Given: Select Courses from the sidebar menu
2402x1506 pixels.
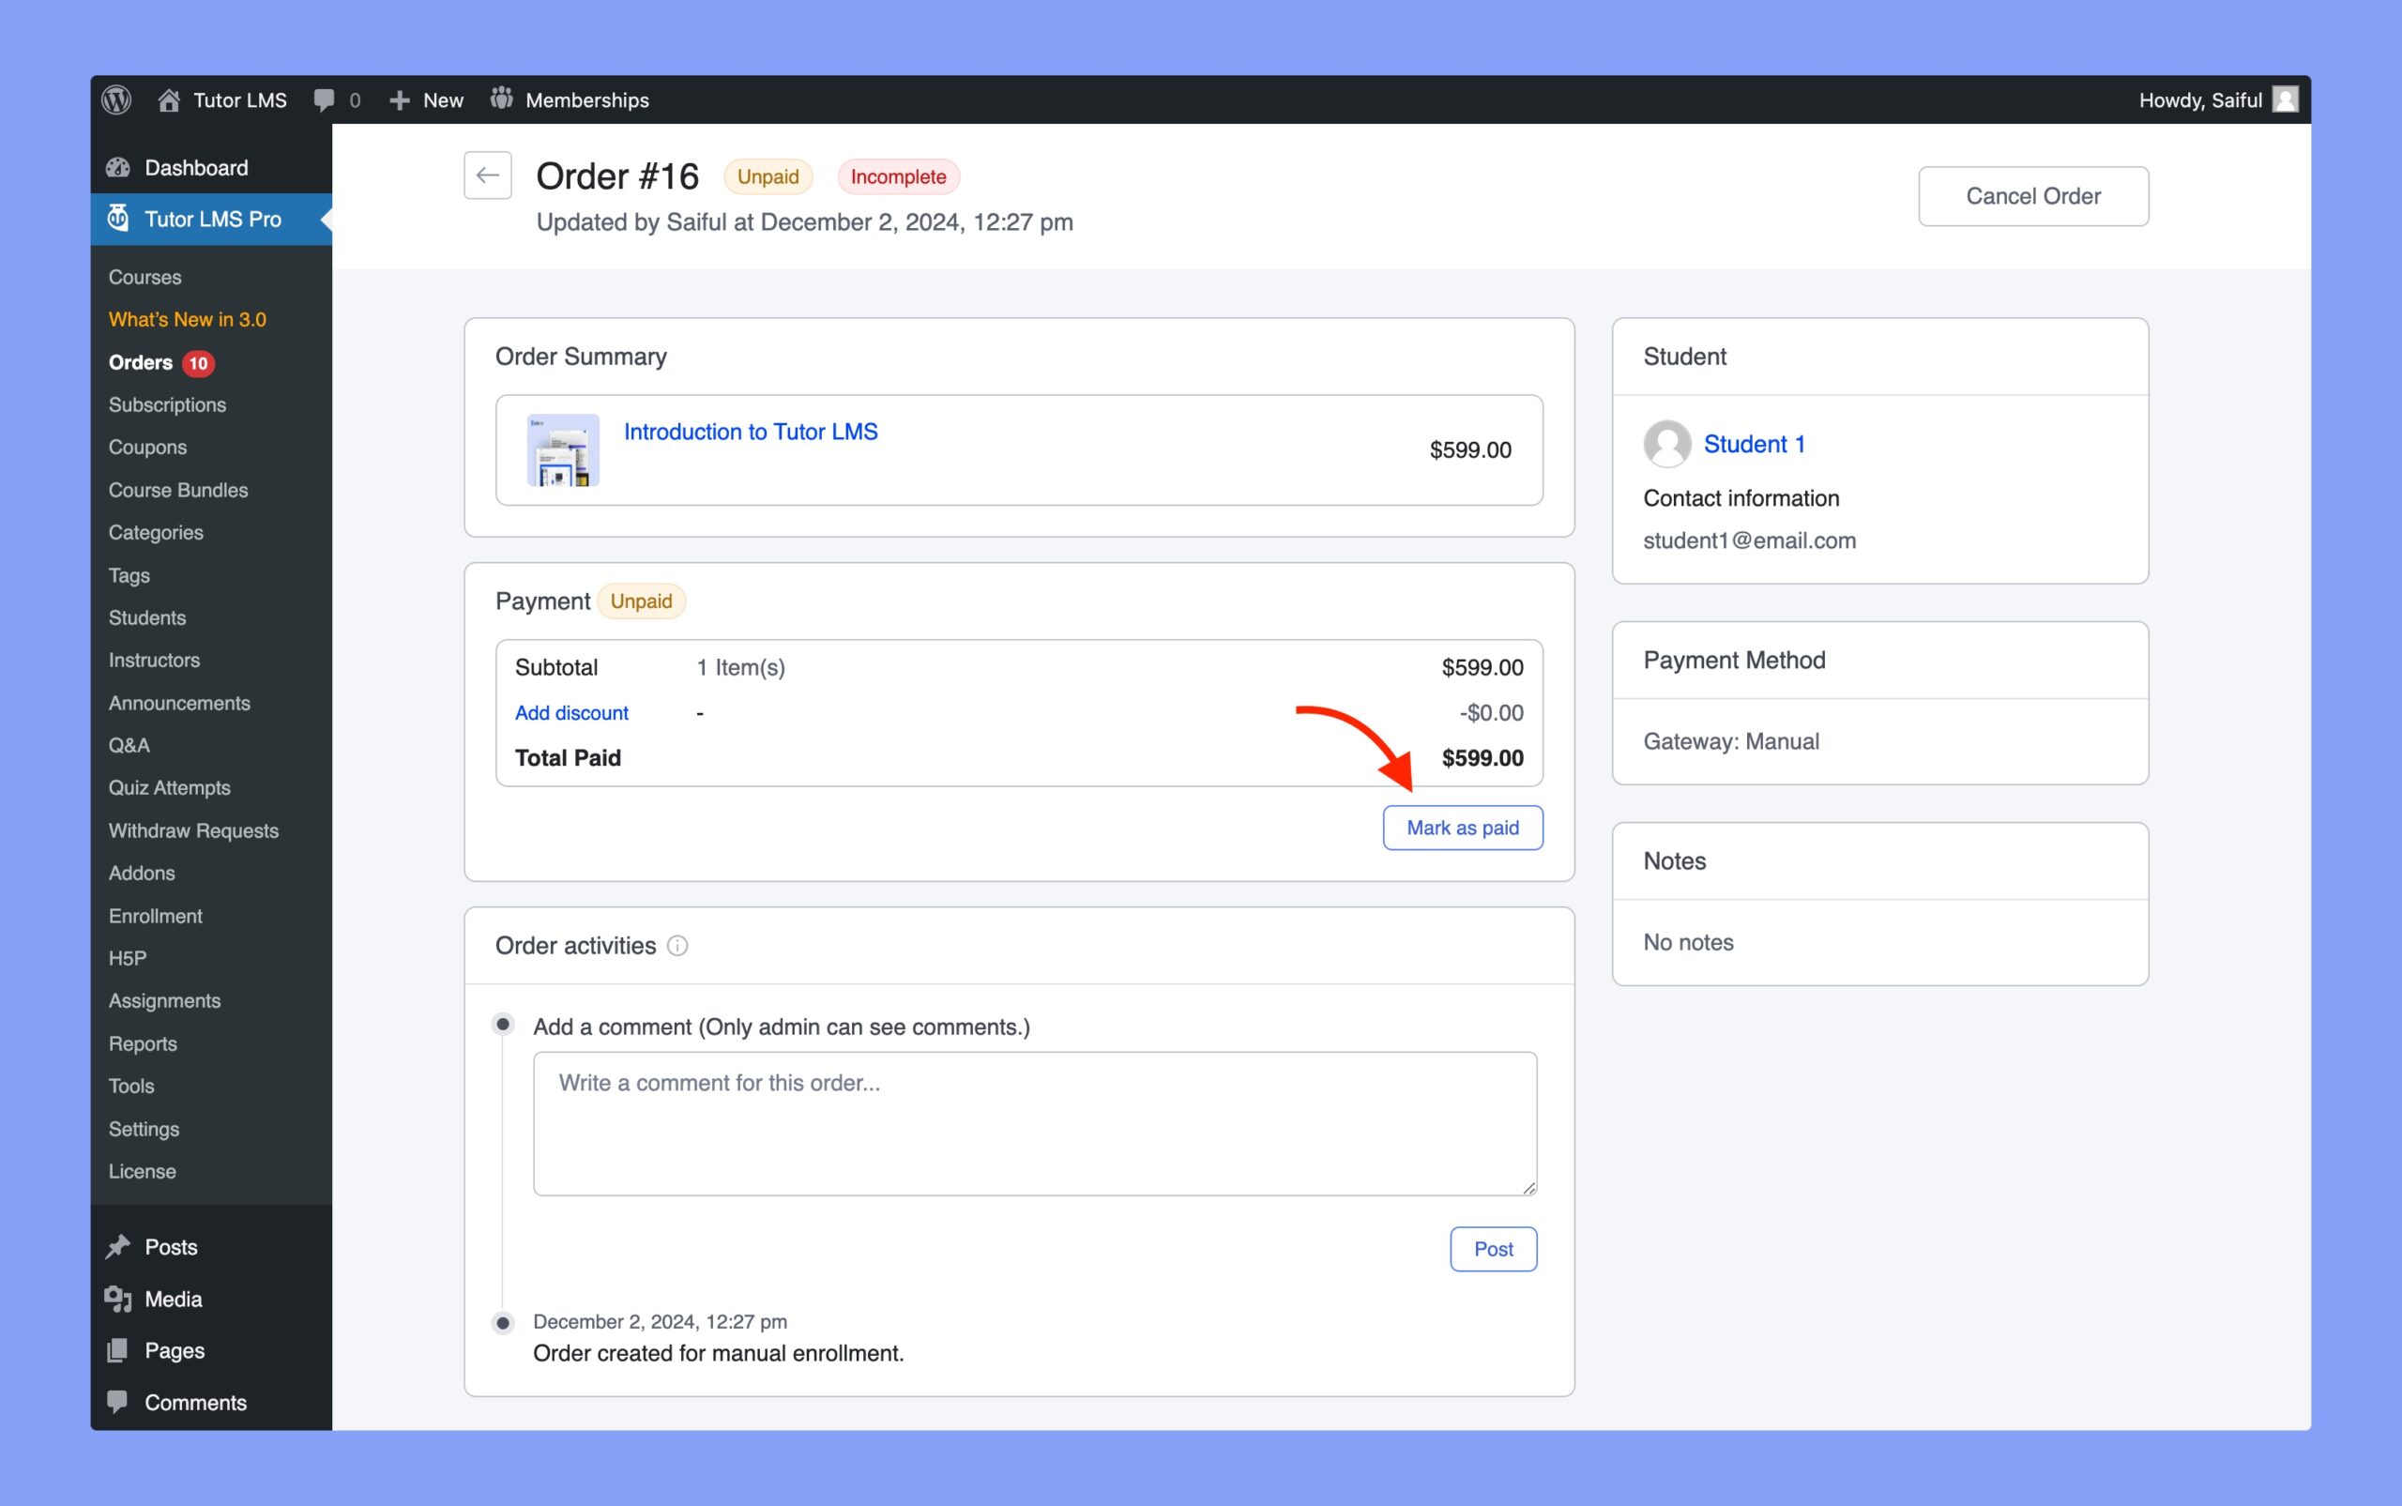Looking at the screenshot, I should click(144, 276).
